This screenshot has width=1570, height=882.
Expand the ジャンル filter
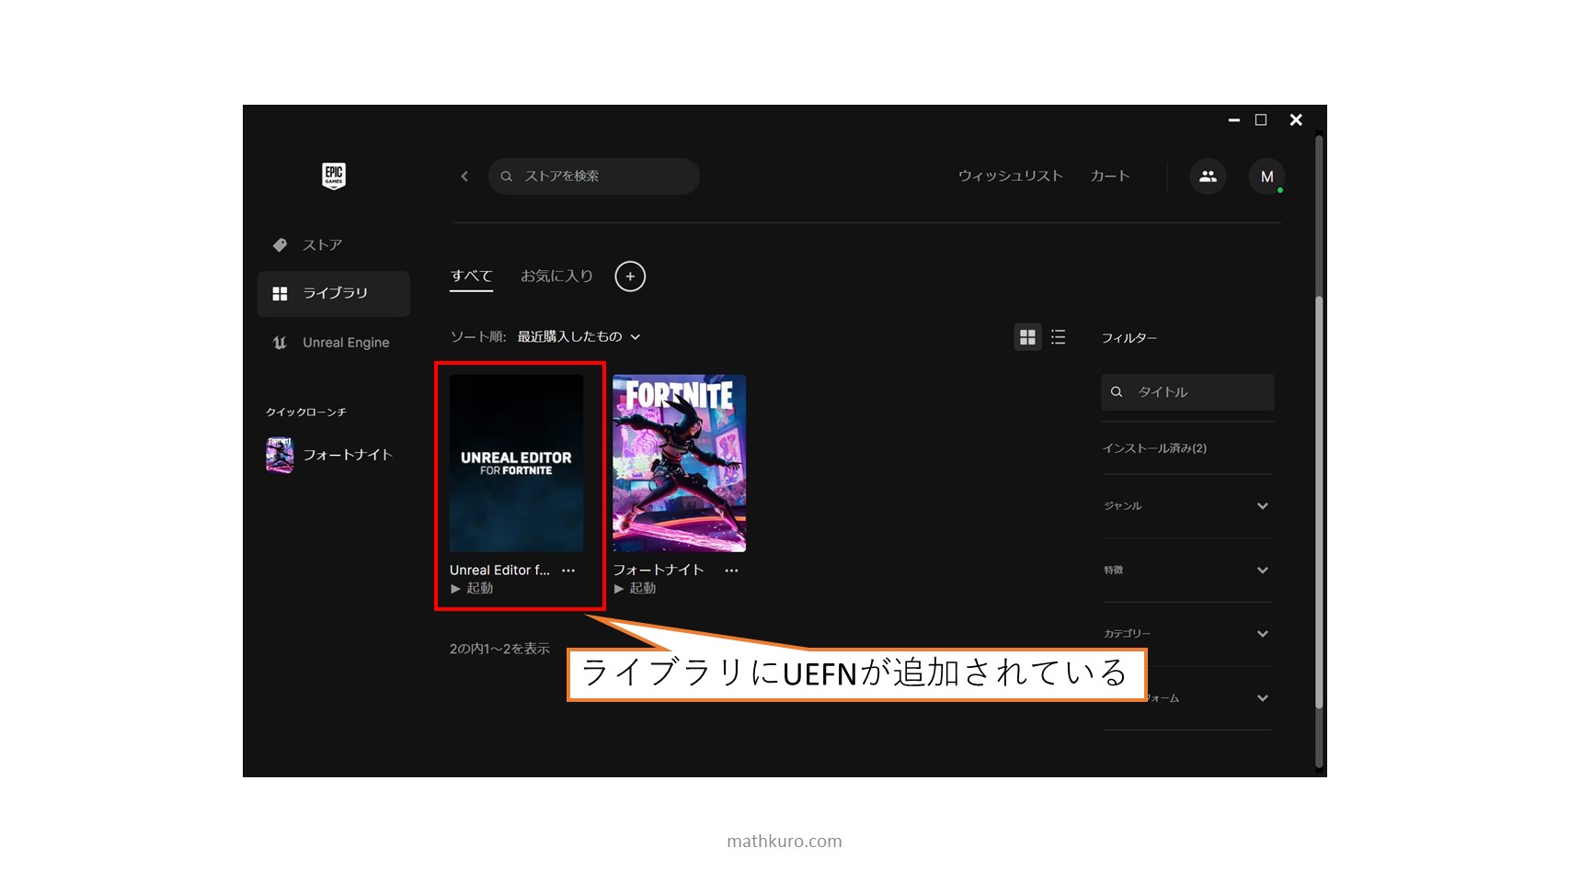[x=1187, y=506]
